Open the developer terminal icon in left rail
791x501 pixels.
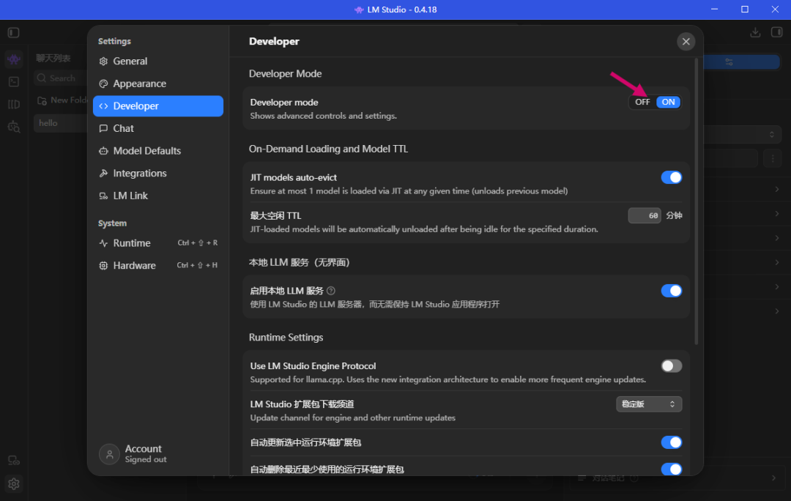(x=14, y=82)
